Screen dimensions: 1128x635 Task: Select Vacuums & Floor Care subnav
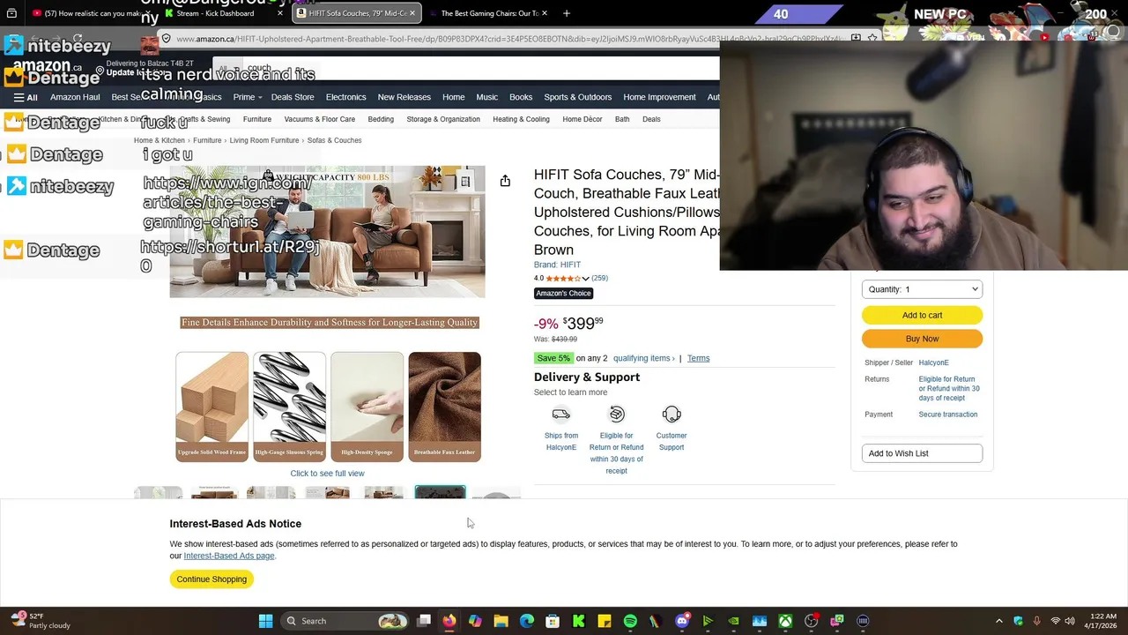[319, 119]
